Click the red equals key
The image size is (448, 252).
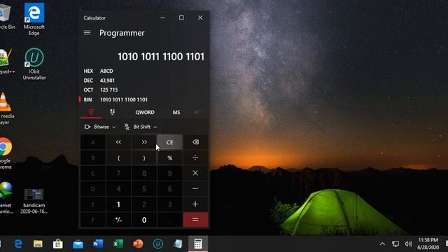tap(195, 220)
